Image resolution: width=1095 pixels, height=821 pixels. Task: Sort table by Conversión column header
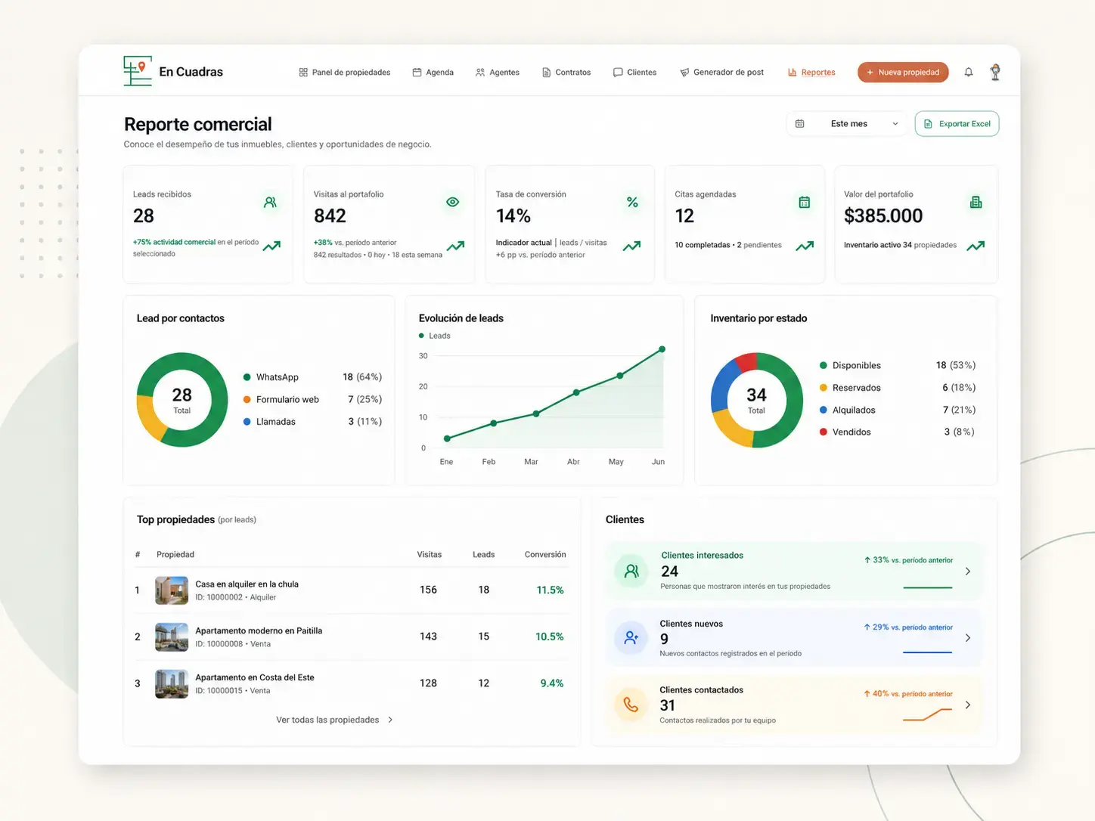pyautogui.click(x=545, y=555)
